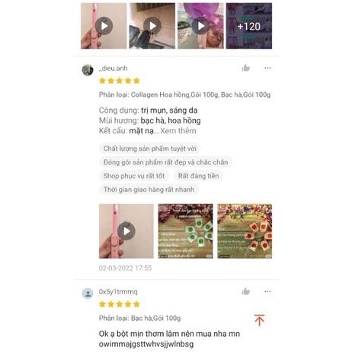Viewport: 352px width, 352px height.
Task: Open the _dieu.anh profile avatar
Action: (x=88, y=70)
